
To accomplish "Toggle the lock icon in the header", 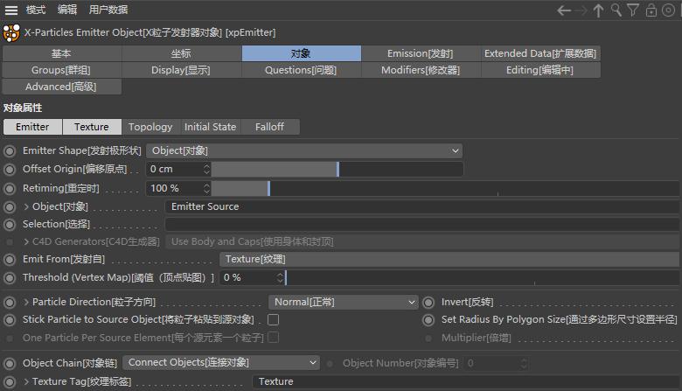I will (x=651, y=10).
